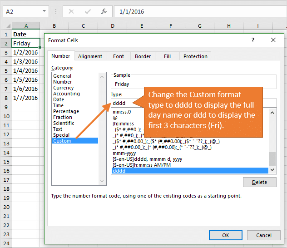Select cell with 1/5/2016

click(x=26, y=79)
